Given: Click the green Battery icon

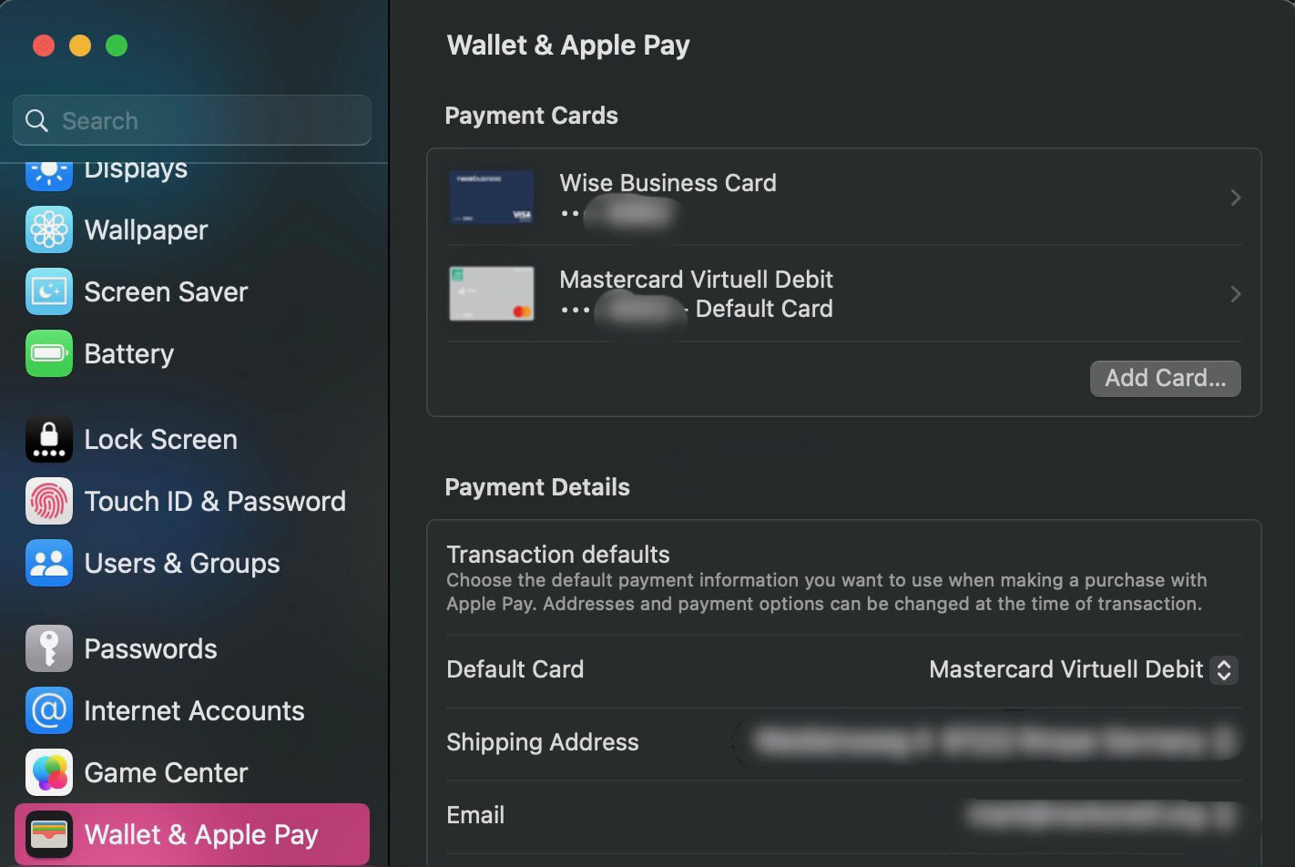Looking at the screenshot, I should coord(49,353).
